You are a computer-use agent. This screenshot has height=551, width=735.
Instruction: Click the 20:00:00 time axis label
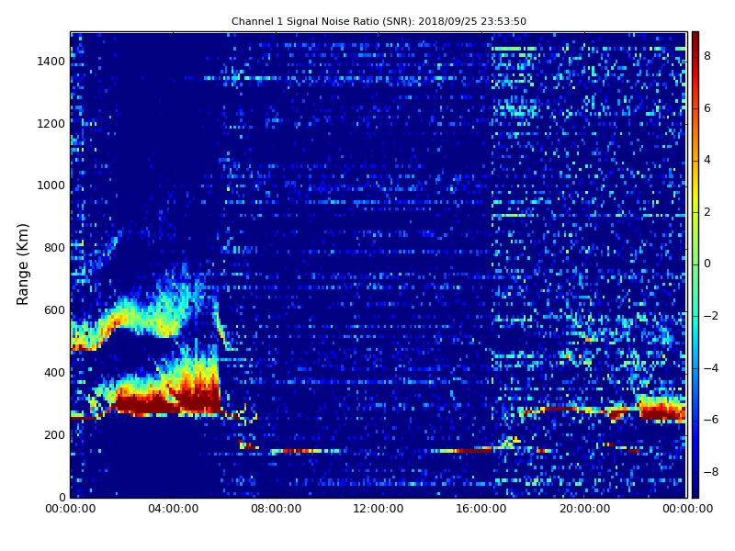(x=584, y=509)
